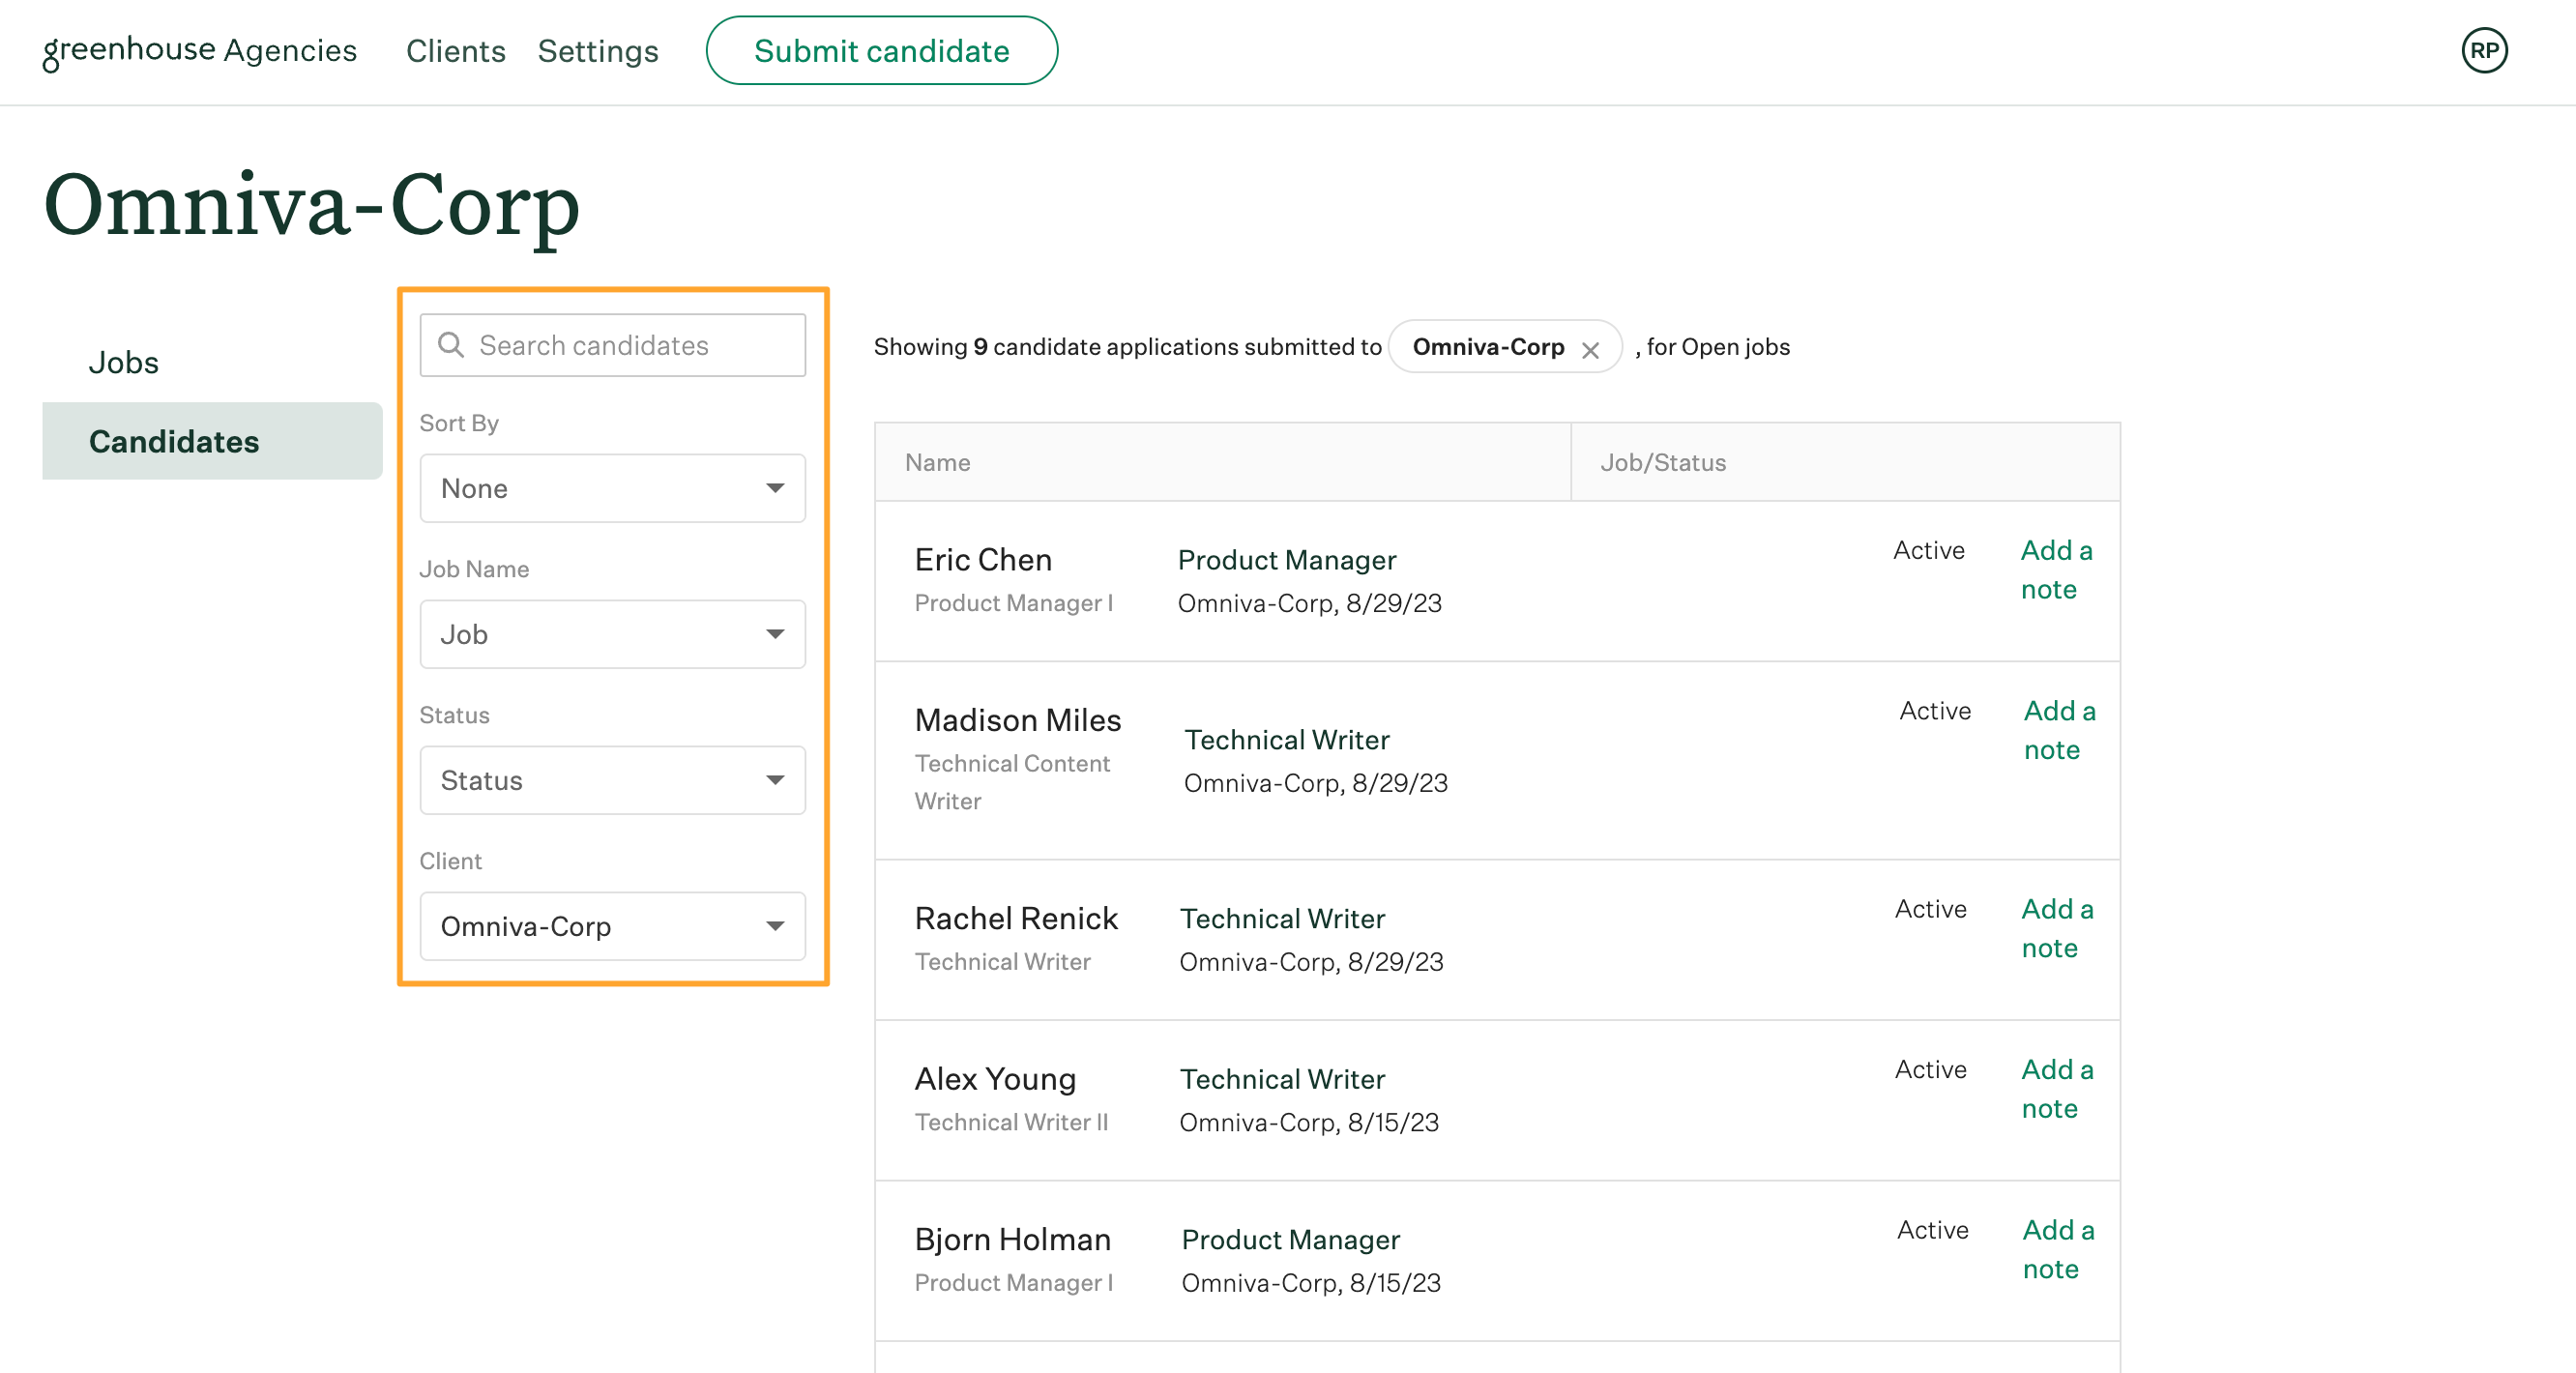The width and height of the screenshot is (2576, 1373).
Task: Add a note for Alex Young
Action: [x=2057, y=1089]
